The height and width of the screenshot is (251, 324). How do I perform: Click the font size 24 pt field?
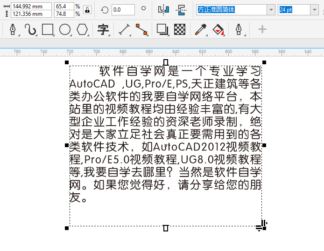click(294, 10)
